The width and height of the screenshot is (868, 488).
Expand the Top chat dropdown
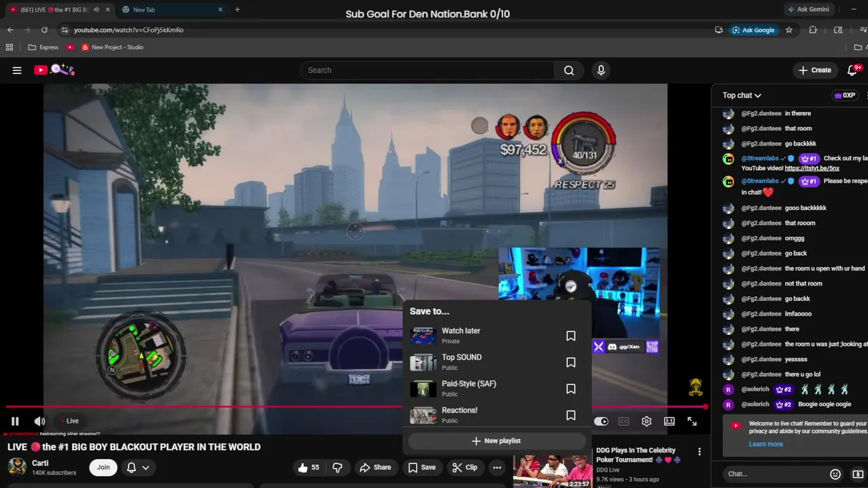coord(742,96)
